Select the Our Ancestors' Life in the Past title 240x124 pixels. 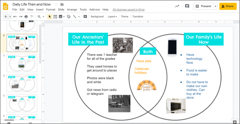[x=88, y=39]
